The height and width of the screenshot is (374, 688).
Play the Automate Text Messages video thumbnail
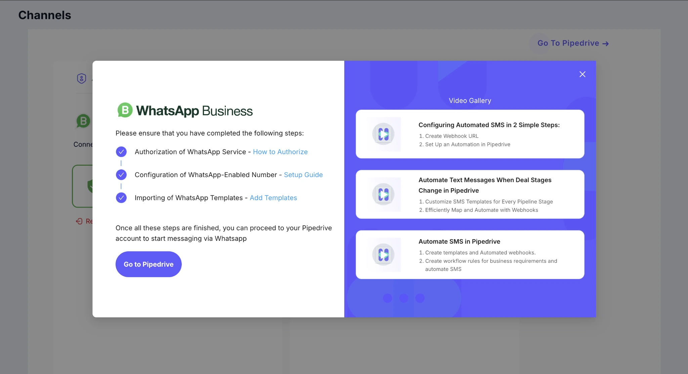383,195
